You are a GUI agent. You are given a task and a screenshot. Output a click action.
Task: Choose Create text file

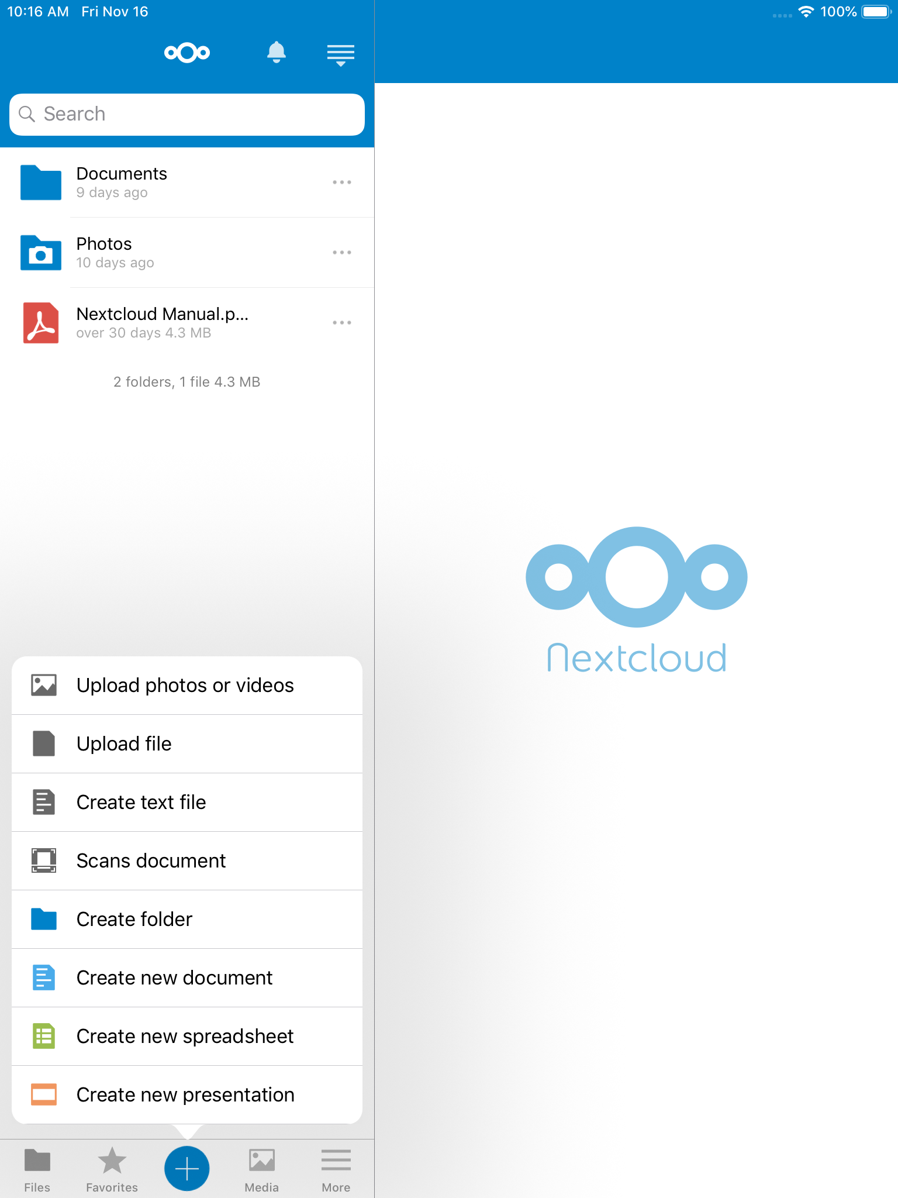(187, 802)
